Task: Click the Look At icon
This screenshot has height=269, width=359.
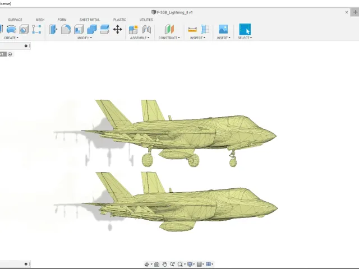Action: 157,265
